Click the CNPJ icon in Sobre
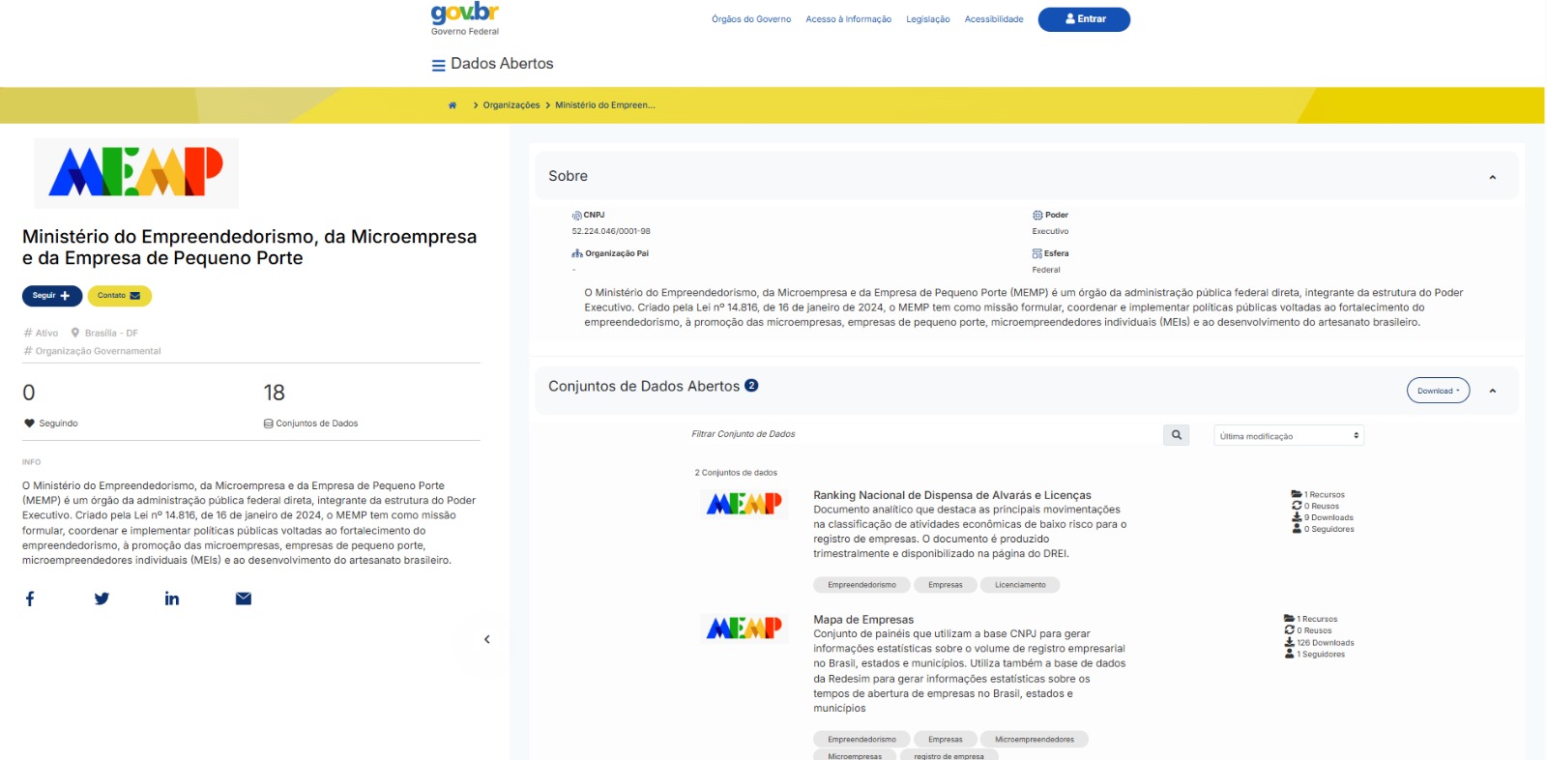This screenshot has height=760, width=1547. pos(577,216)
